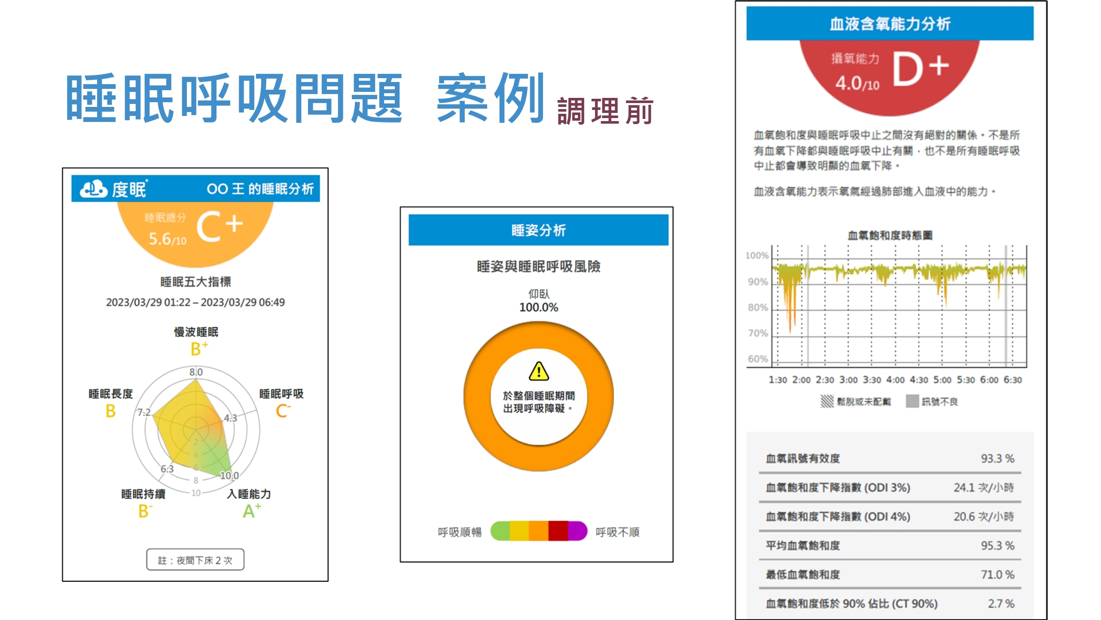1101x620 pixels.
Task: Click the yellow warning triangle icon
Action: click(539, 371)
